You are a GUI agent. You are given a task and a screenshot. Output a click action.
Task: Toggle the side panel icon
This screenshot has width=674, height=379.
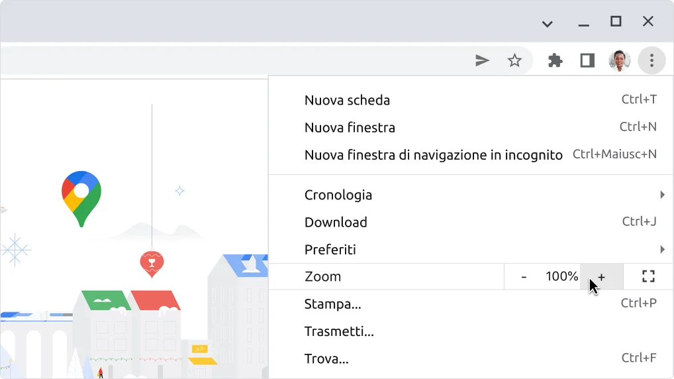587,61
